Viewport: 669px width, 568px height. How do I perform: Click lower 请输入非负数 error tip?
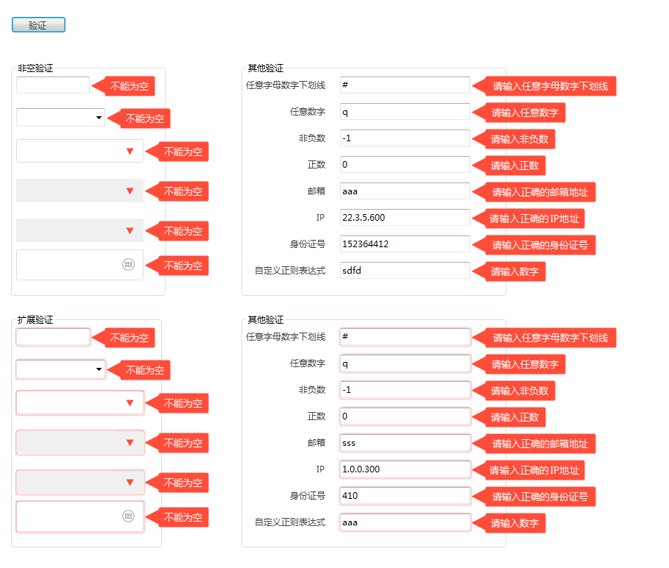click(514, 391)
